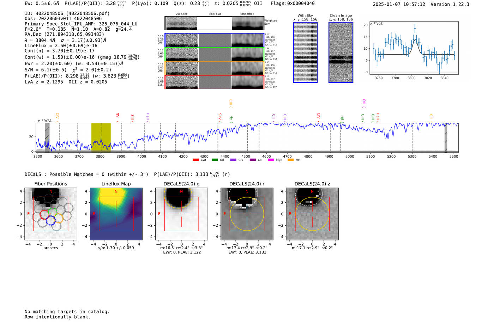
Task: Click the λ = 3804.4Å wavelength line
Action: coord(65,40)
